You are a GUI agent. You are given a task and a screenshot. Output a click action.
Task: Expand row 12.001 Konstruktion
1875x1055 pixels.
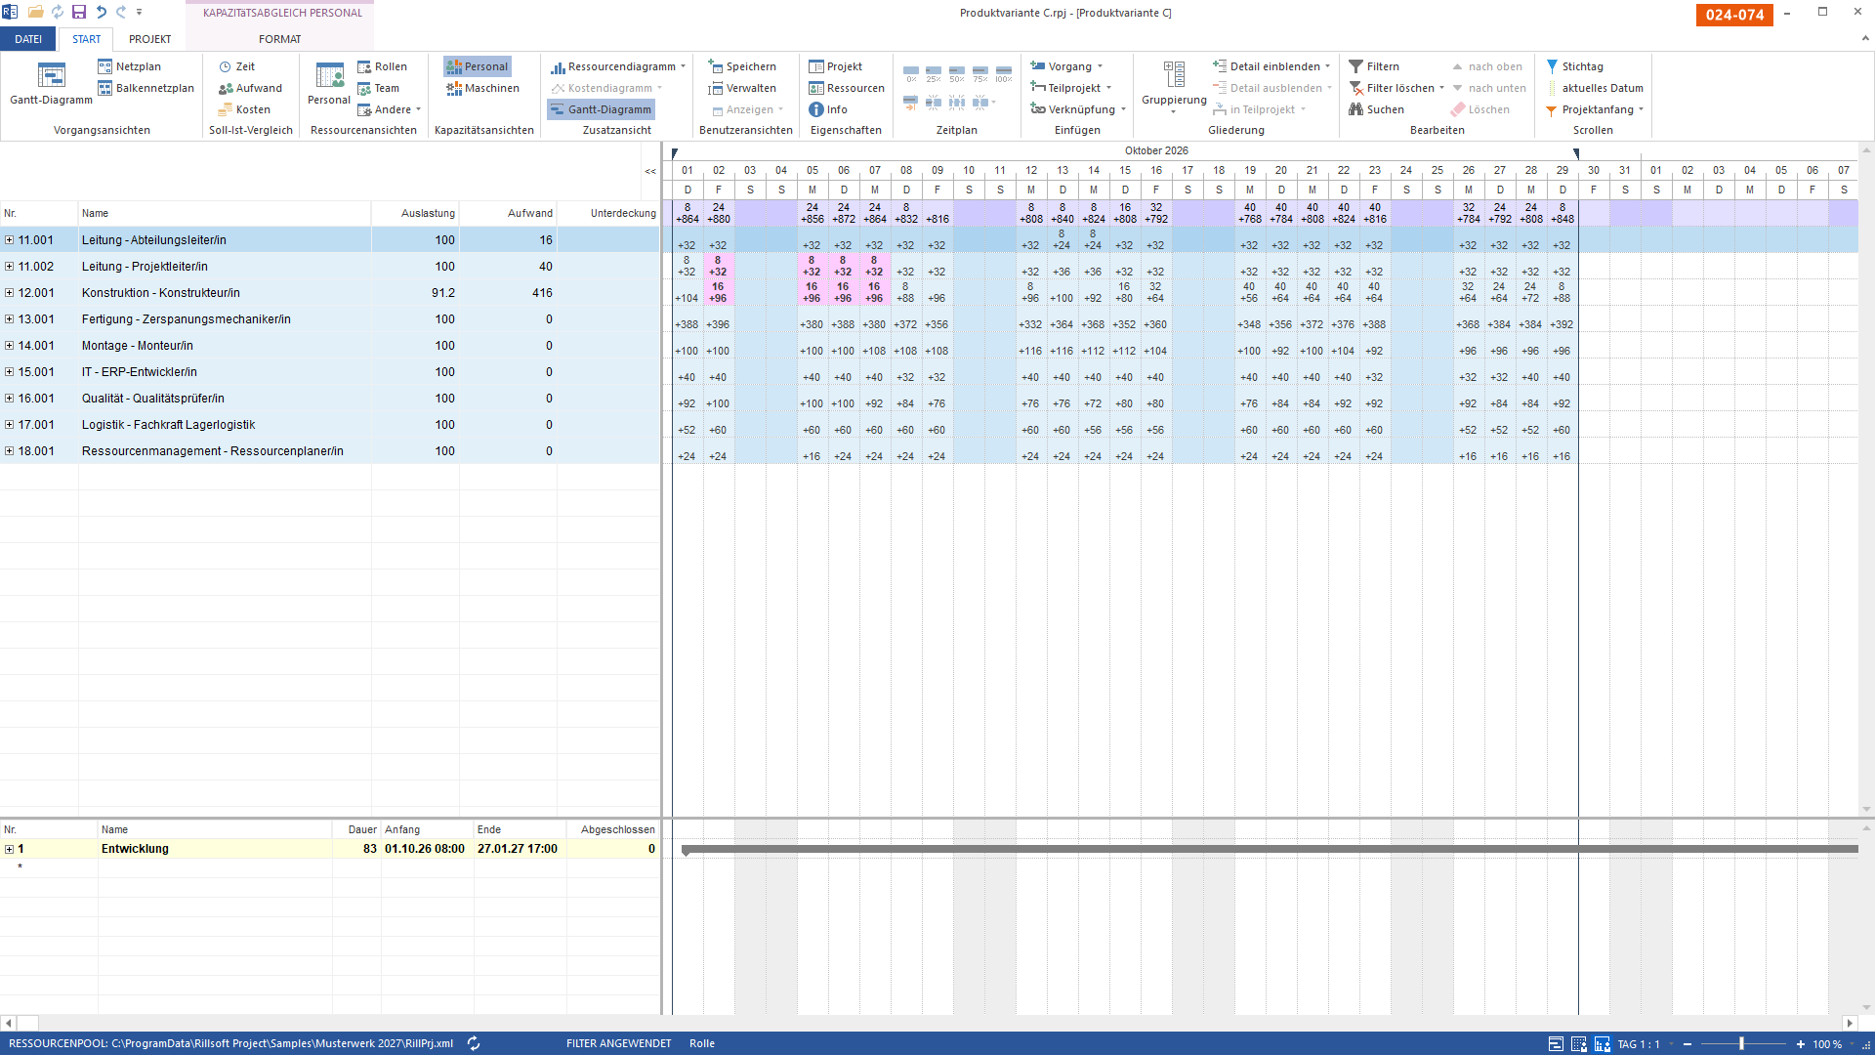[9, 293]
